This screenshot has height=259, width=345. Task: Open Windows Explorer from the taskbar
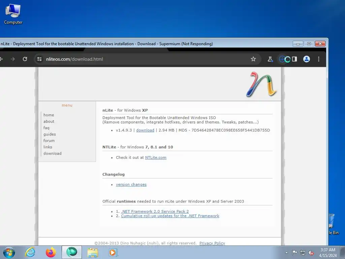93,252
